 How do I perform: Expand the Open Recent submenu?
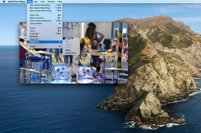click(36, 23)
